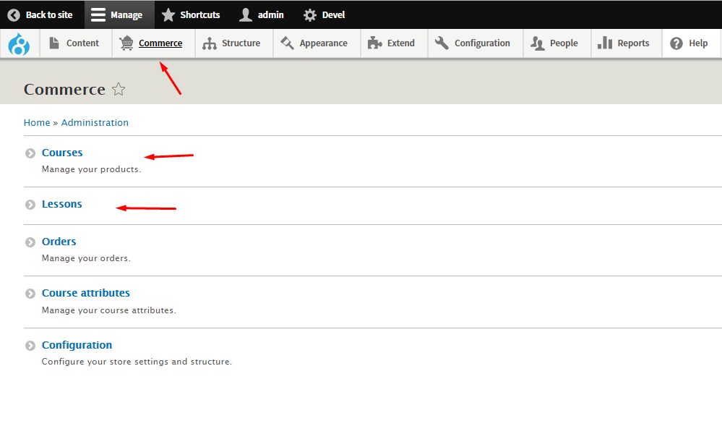Screen dimensions: 722x434
Task: Select Back to site in the top bar
Action: click(x=41, y=14)
